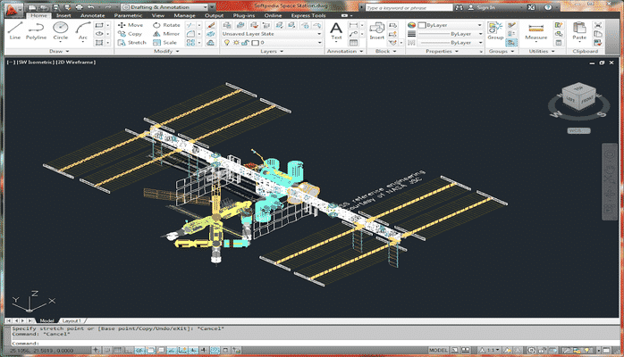Switch to the Annotate ribbon tab
Image resolution: width=624 pixels, height=357 pixels.
[x=92, y=15]
